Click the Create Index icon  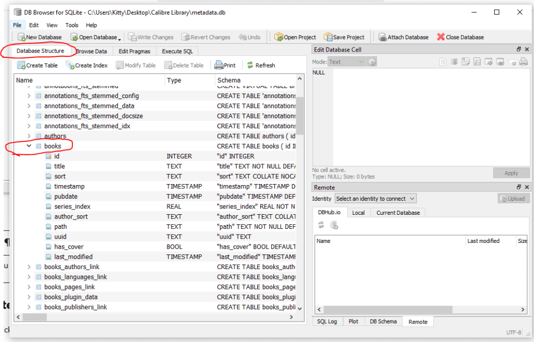point(70,65)
